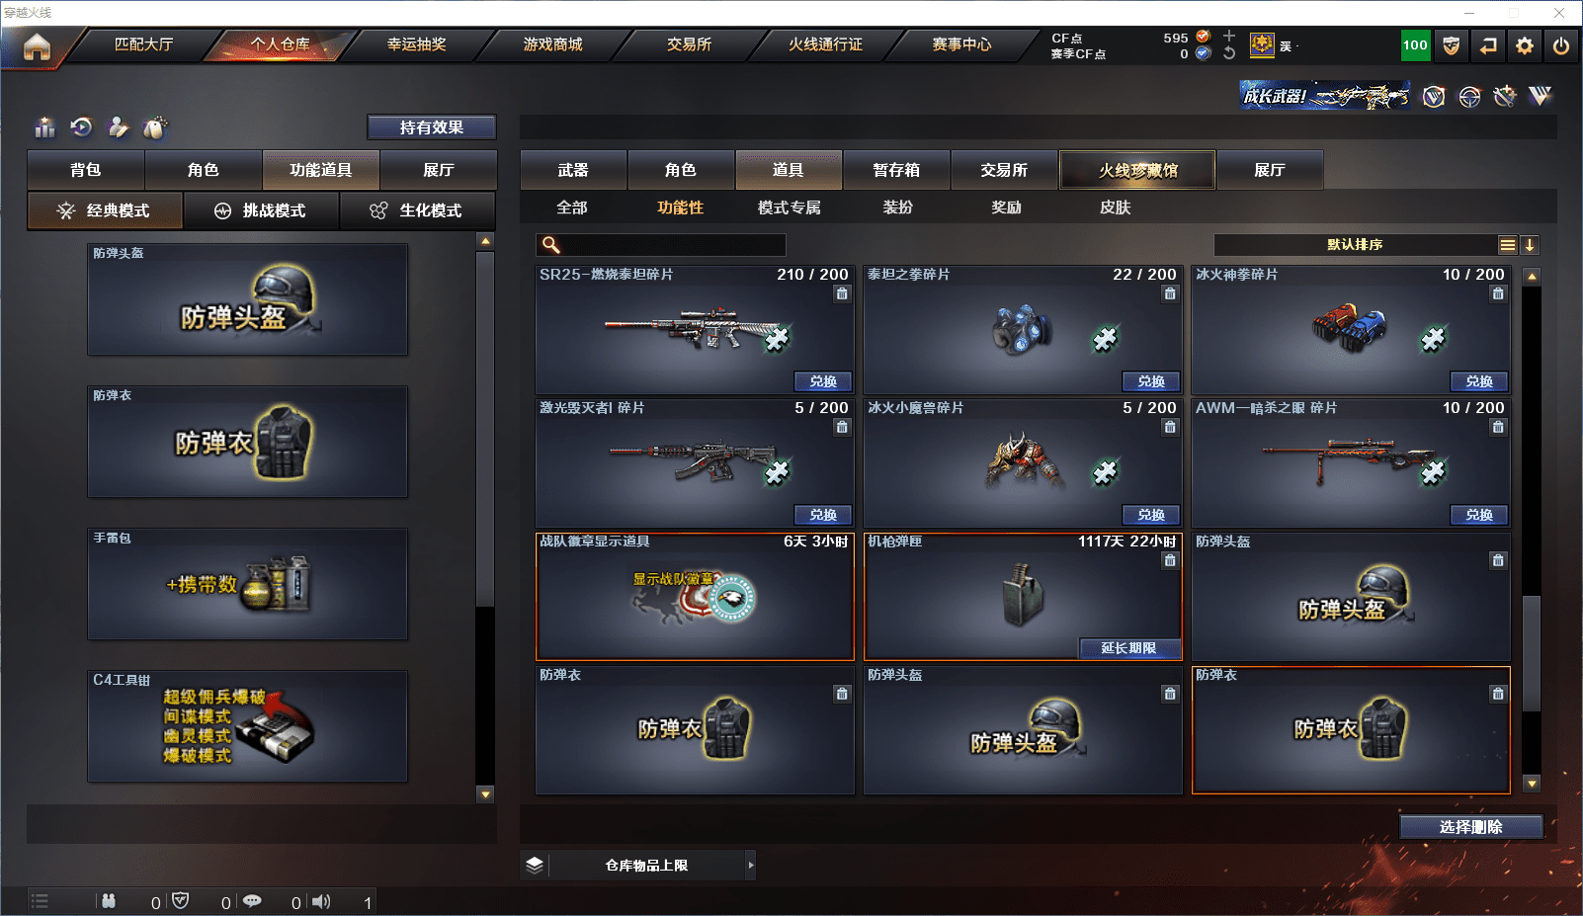Click the power exit icon
This screenshot has height=916, width=1583.
coord(1561,45)
